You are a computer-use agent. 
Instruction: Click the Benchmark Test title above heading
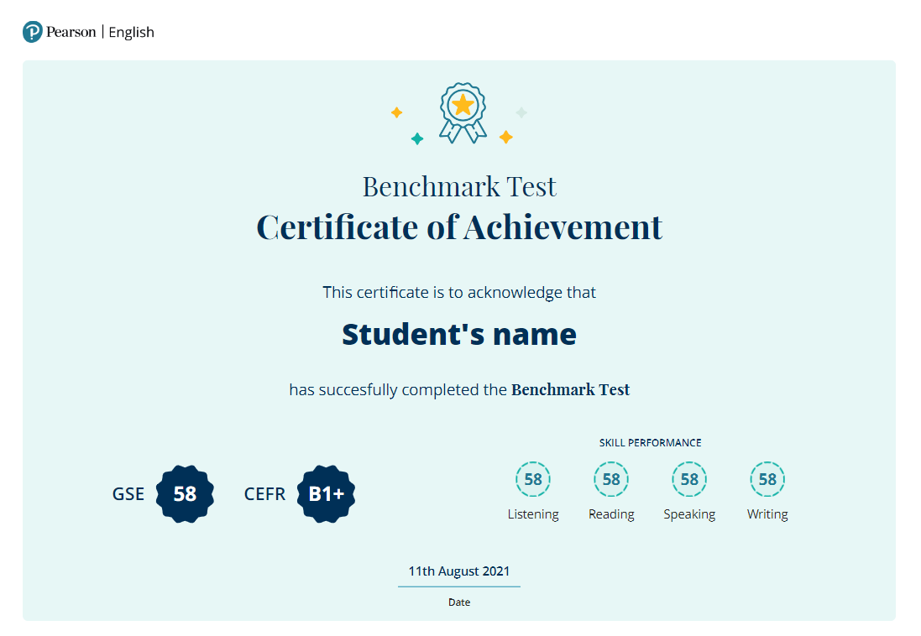tap(459, 186)
